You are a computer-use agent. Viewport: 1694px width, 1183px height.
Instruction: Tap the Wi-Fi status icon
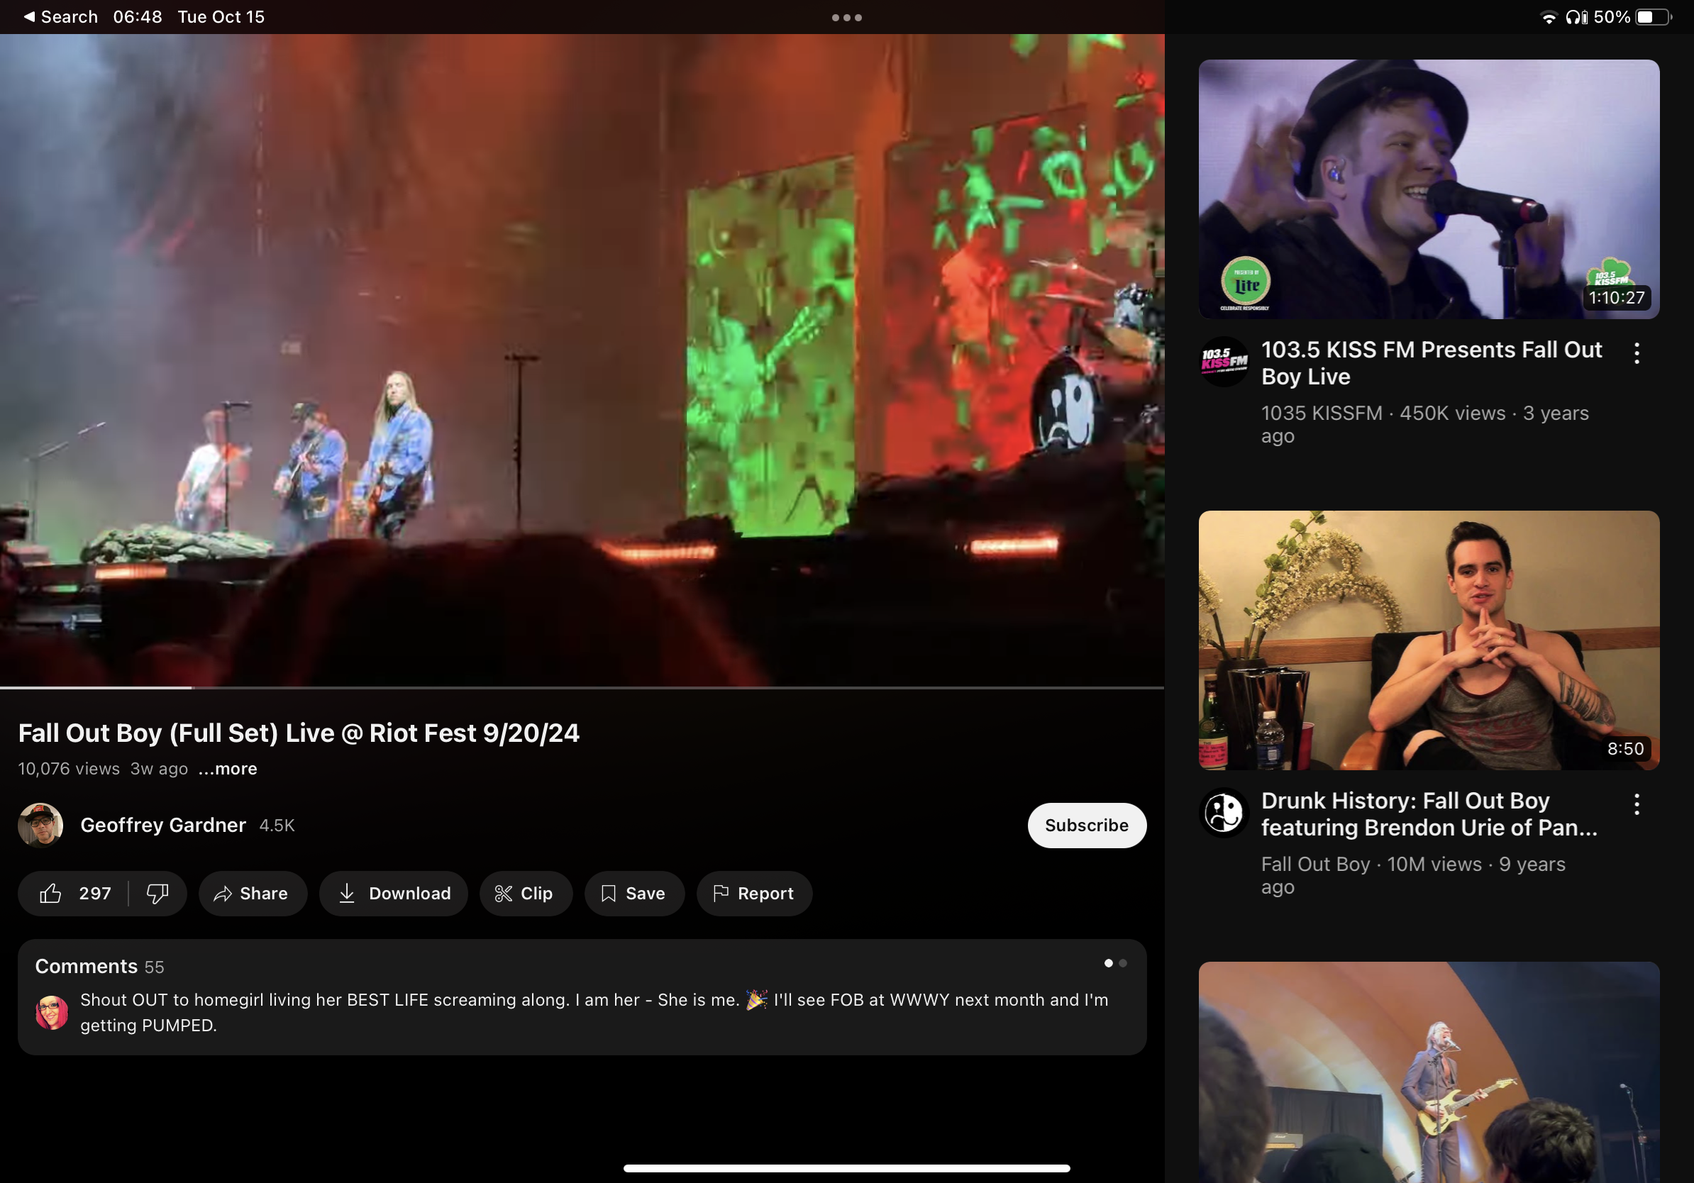coord(1549,17)
